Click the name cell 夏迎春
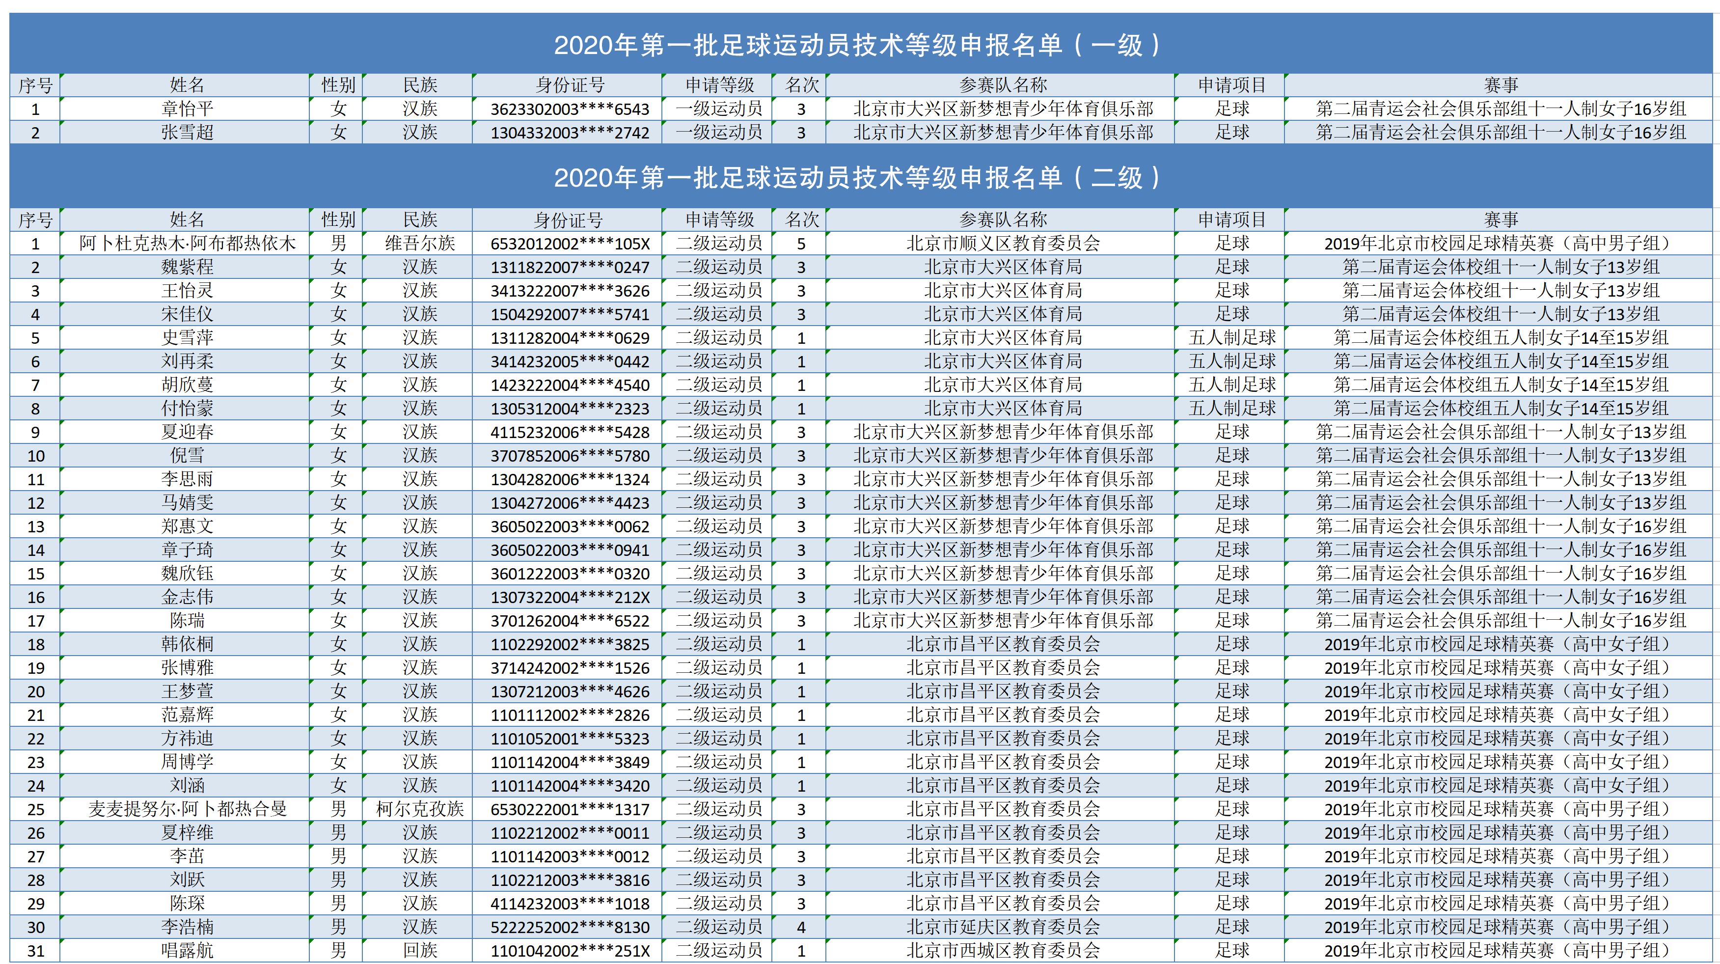 (x=187, y=432)
